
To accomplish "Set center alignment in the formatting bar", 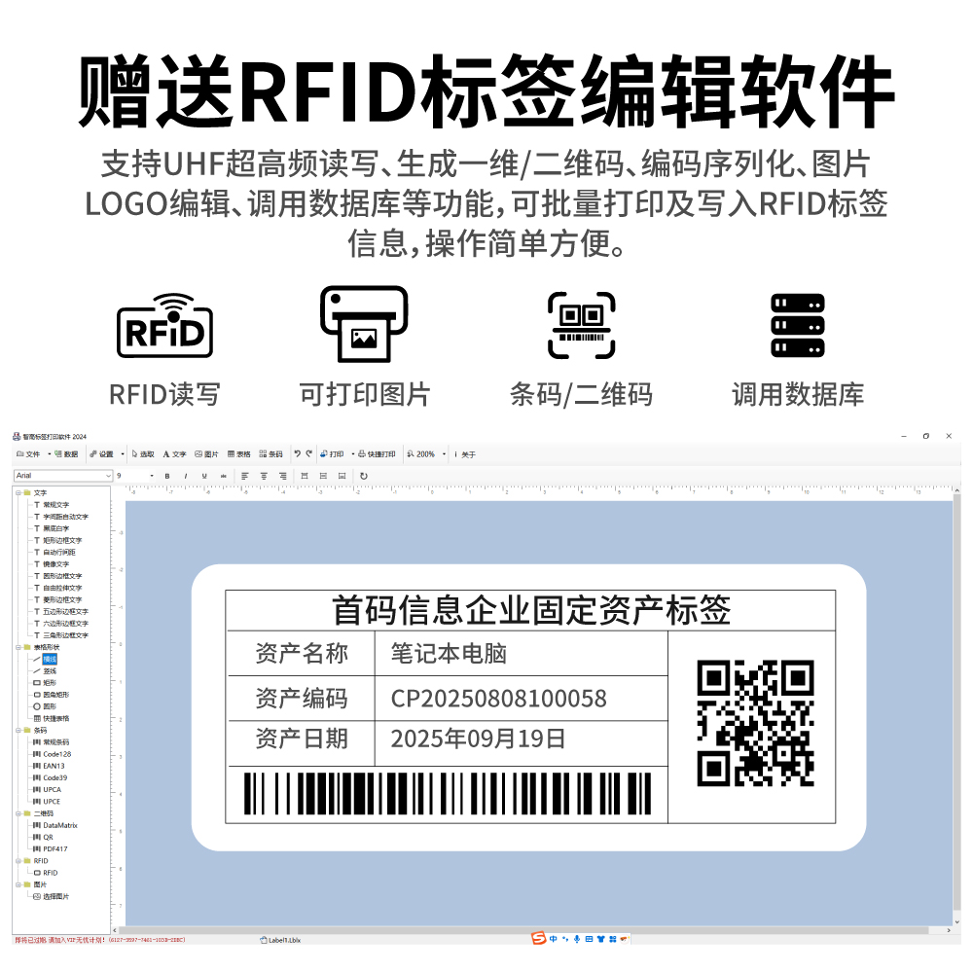I will pyautogui.click(x=265, y=476).
